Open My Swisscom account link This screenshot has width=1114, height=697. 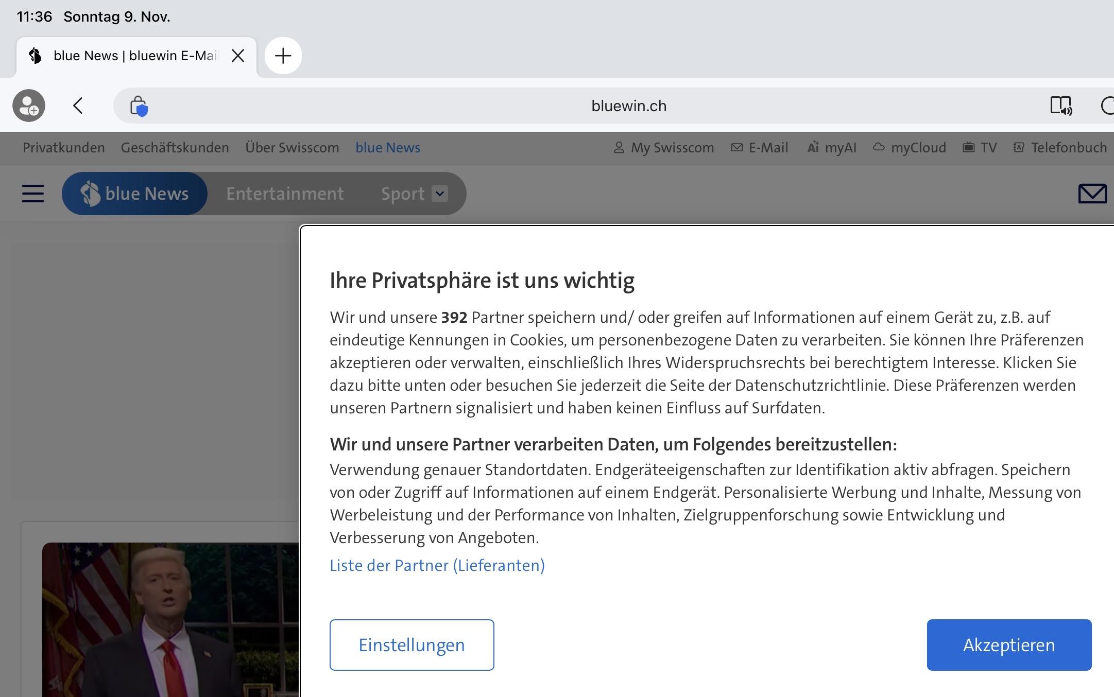coord(664,148)
